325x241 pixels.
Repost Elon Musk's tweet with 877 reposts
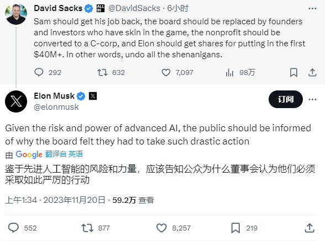pyautogui.click(x=87, y=228)
